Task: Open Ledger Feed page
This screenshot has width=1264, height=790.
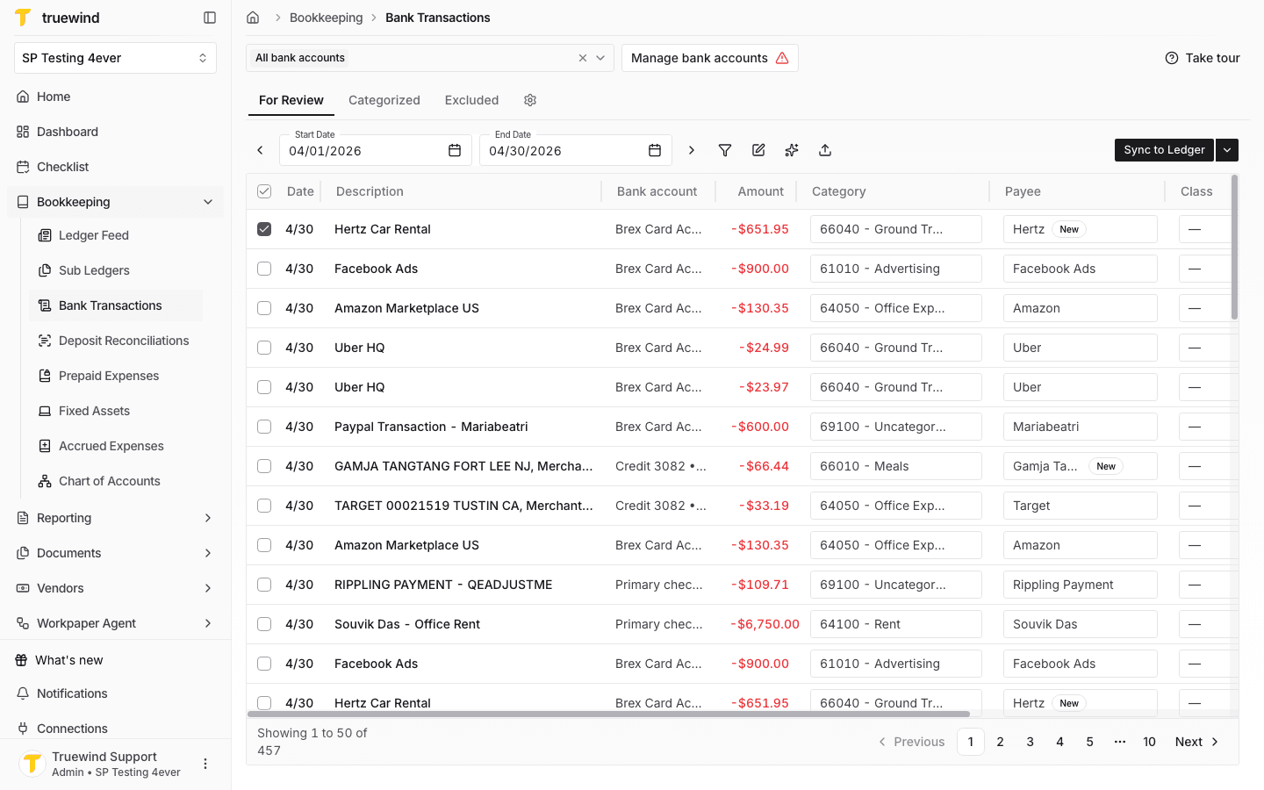Action: pyautogui.click(x=116, y=235)
